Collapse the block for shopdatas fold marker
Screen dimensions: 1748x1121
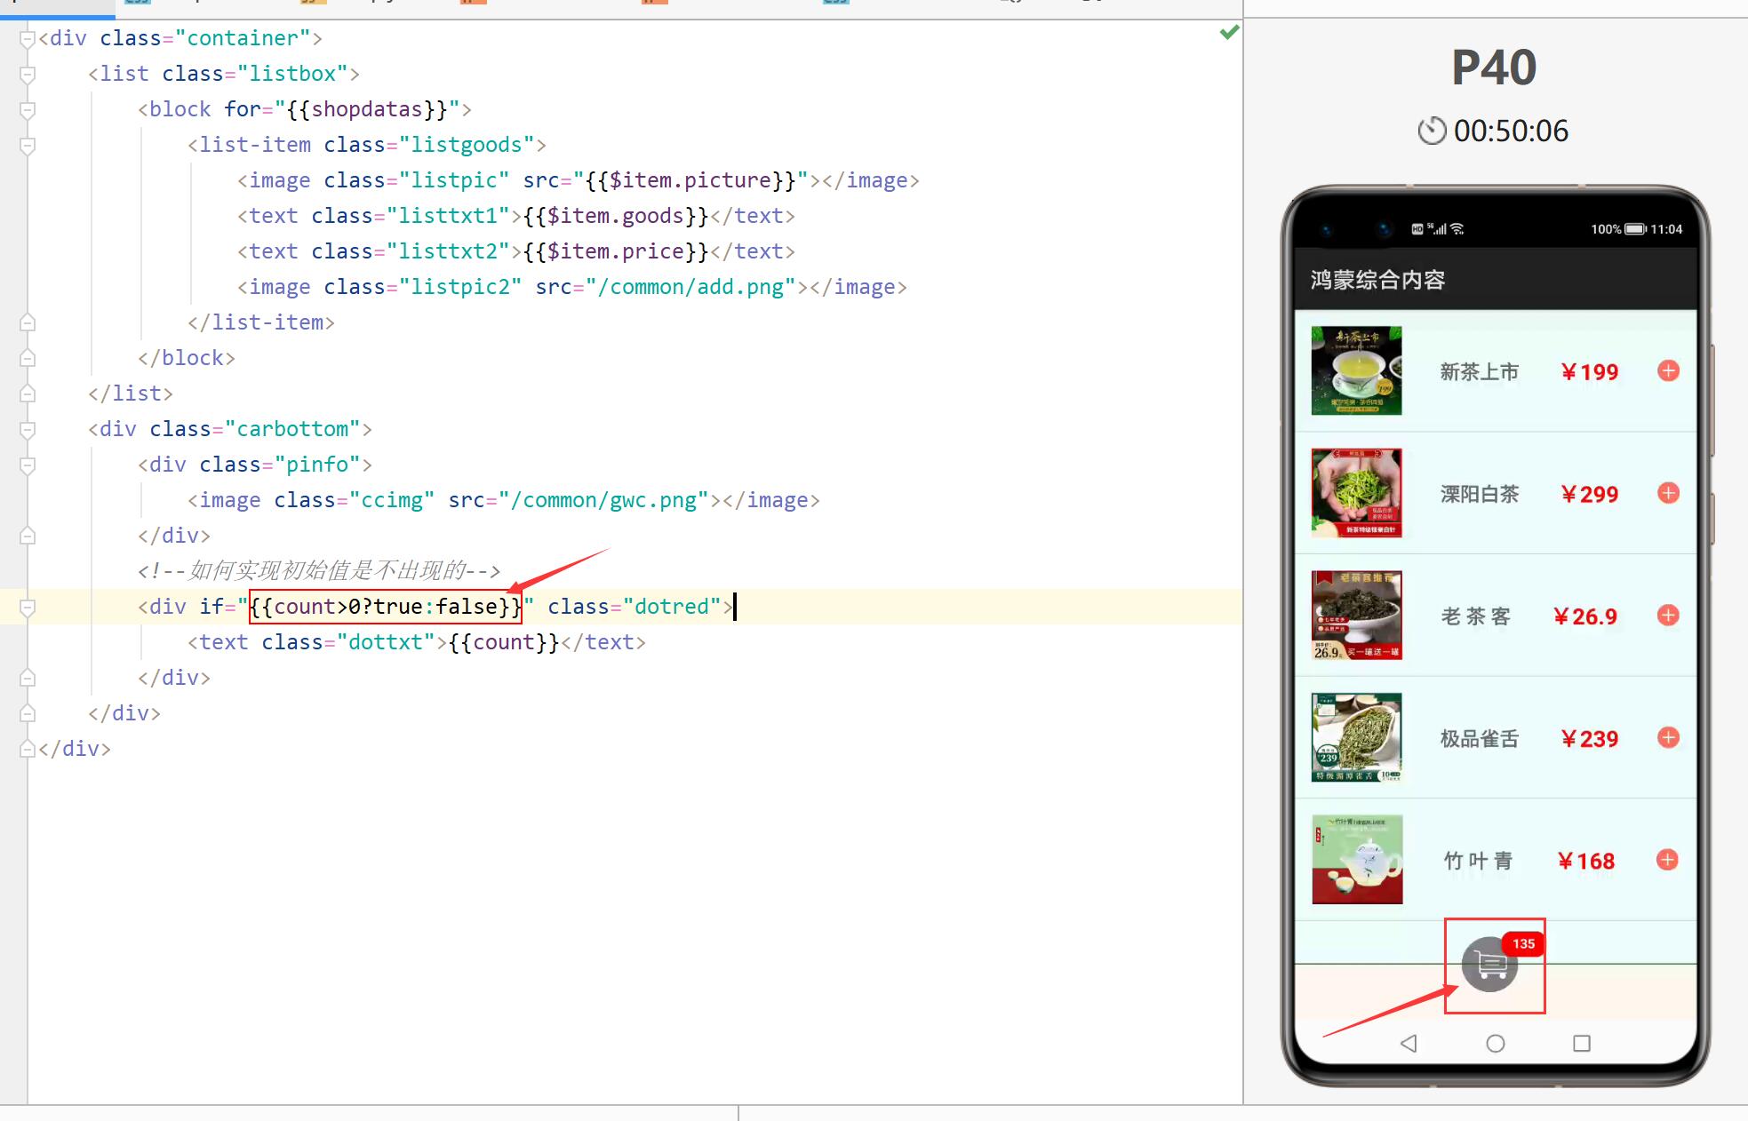[x=28, y=110]
